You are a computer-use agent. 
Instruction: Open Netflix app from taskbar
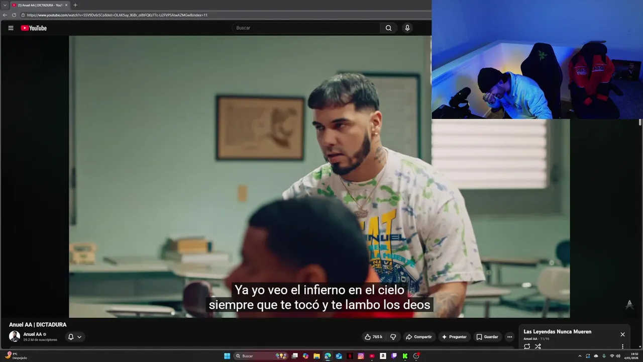click(x=350, y=356)
